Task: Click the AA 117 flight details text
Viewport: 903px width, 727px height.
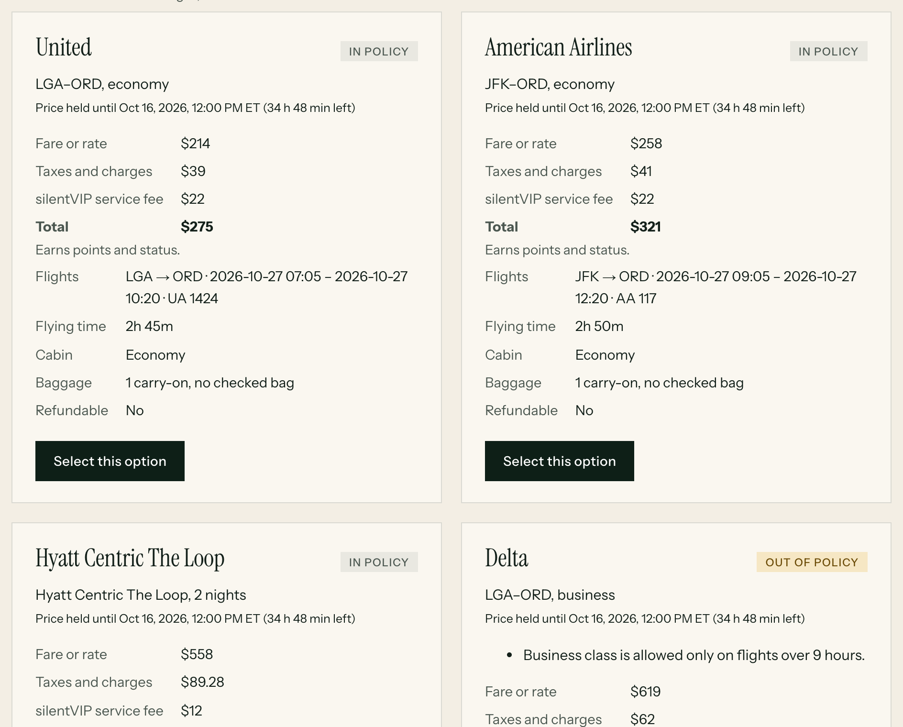Action: tap(716, 287)
